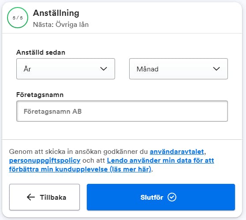The height and width of the screenshot is (220, 246).
Task: Open the Månad month dropdown
Action: point(179,69)
